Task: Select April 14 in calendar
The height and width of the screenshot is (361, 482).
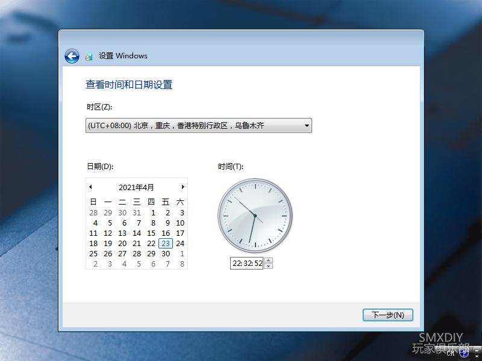Action: 137,233
